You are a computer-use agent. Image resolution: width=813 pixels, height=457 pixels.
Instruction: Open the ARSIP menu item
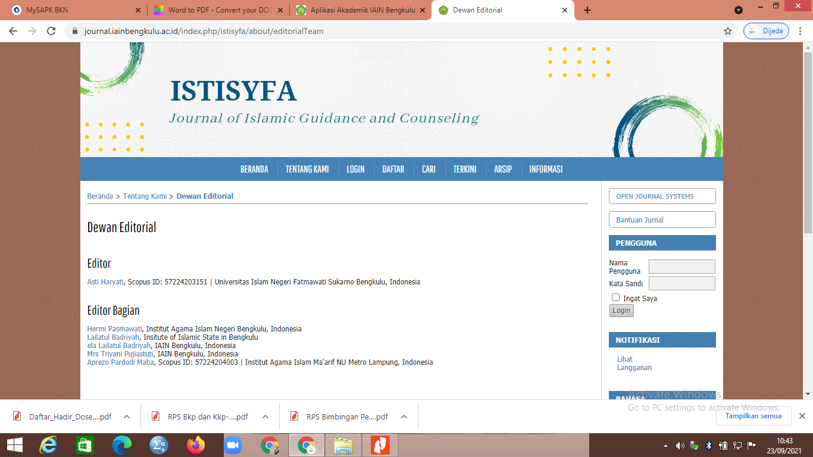pyautogui.click(x=502, y=169)
